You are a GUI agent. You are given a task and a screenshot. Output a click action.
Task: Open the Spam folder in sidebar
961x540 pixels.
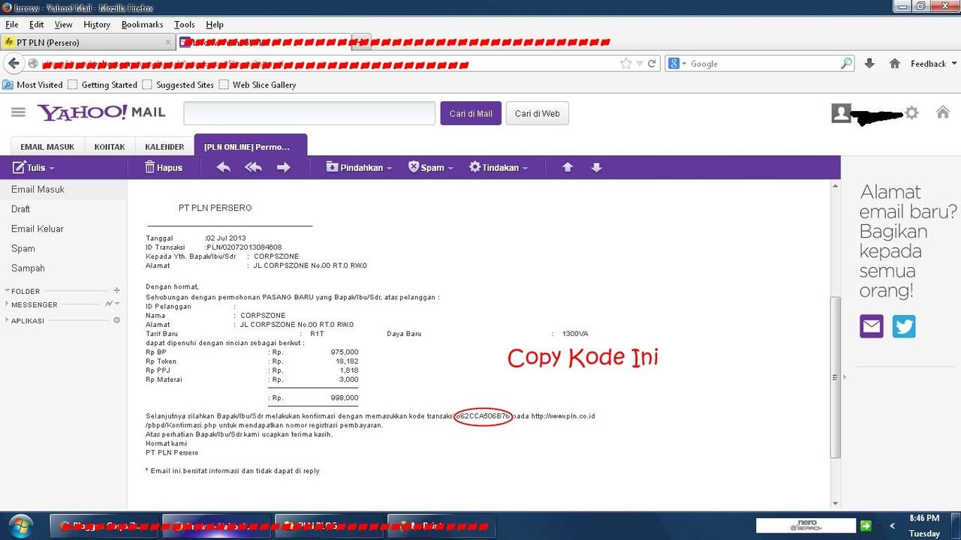coord(23,248)
